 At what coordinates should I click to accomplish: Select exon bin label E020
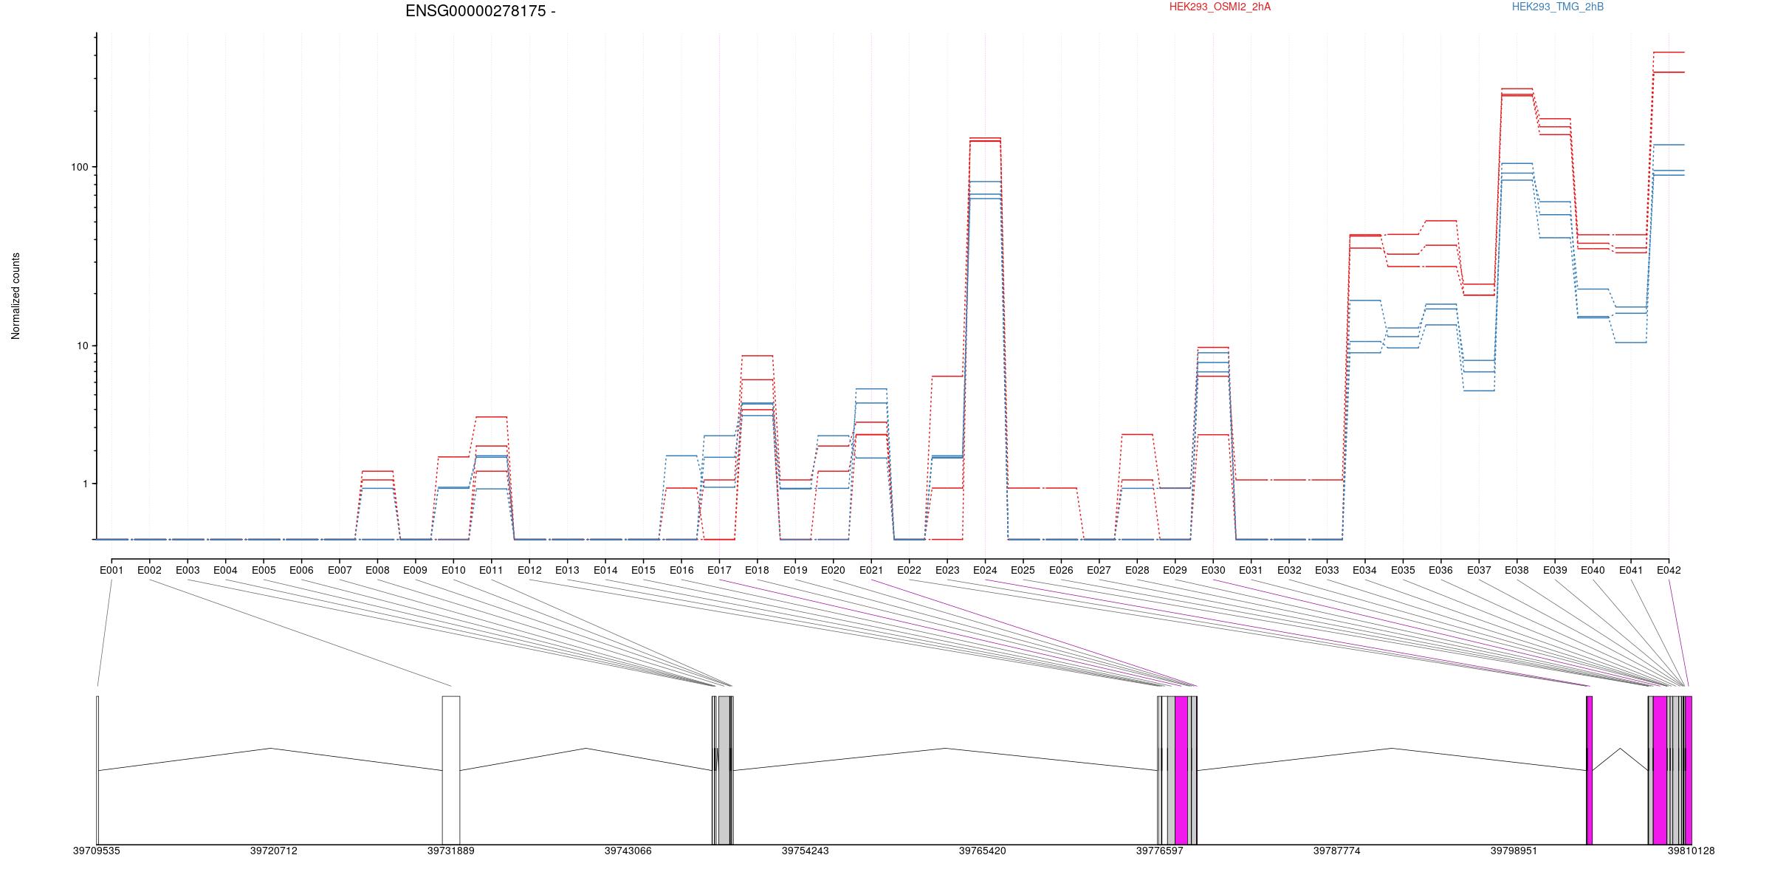(833, 570)
